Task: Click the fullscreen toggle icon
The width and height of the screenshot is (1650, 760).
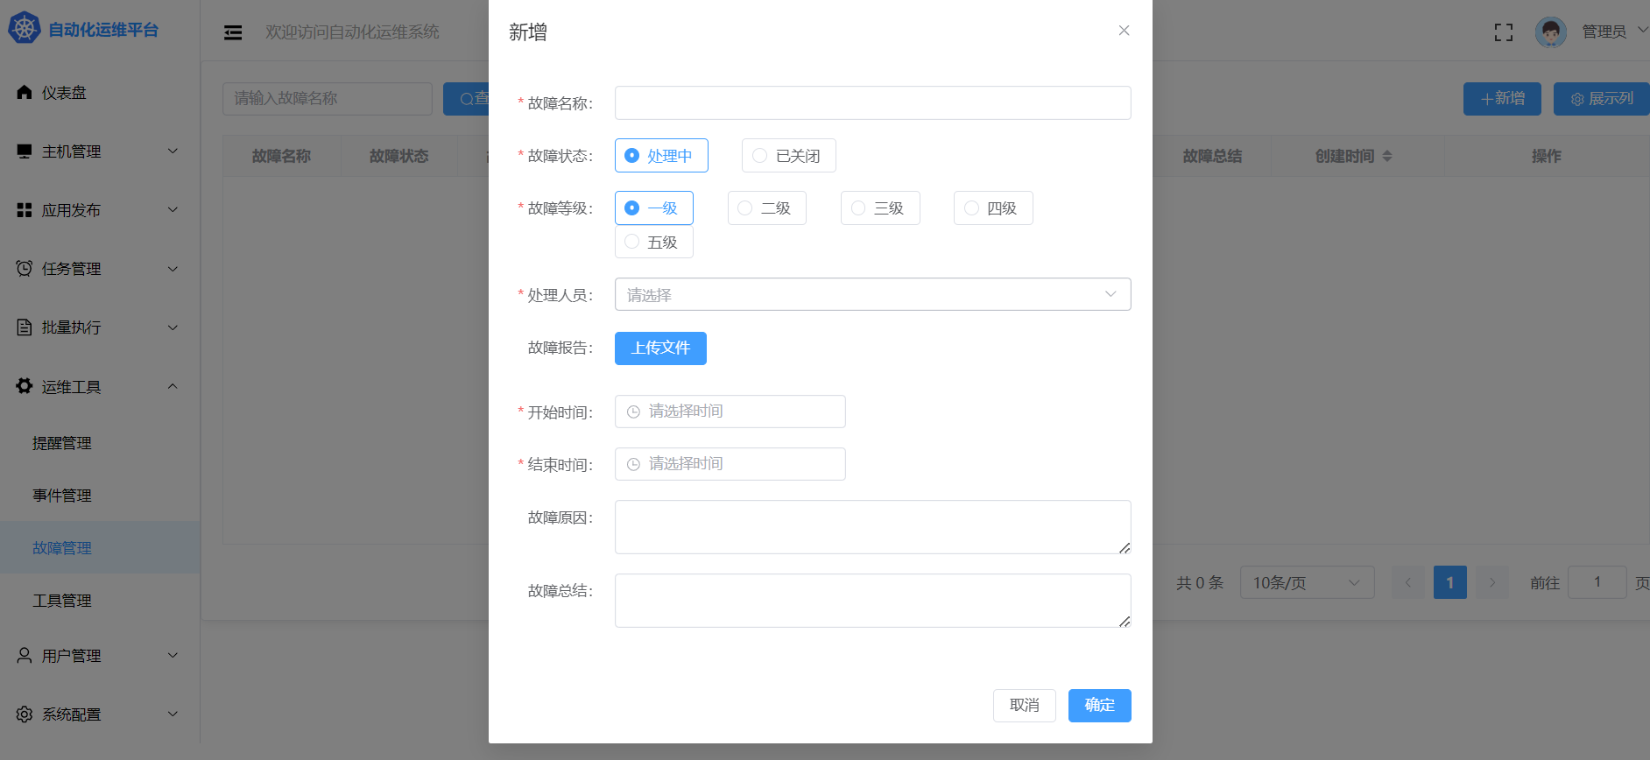Action: click(1503, 32)
